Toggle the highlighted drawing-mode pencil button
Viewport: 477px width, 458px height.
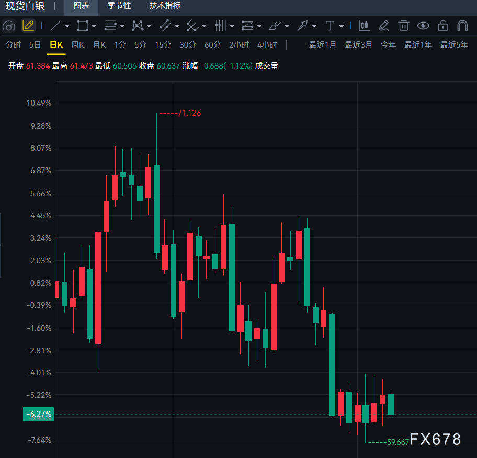(28, 26)
